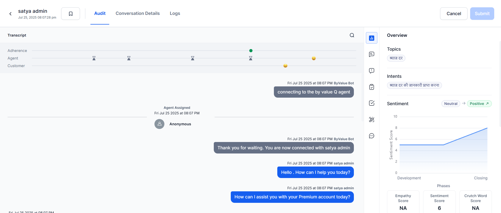
Task: Open the Overview bar chart panel
Action: (x=371, y=38)
